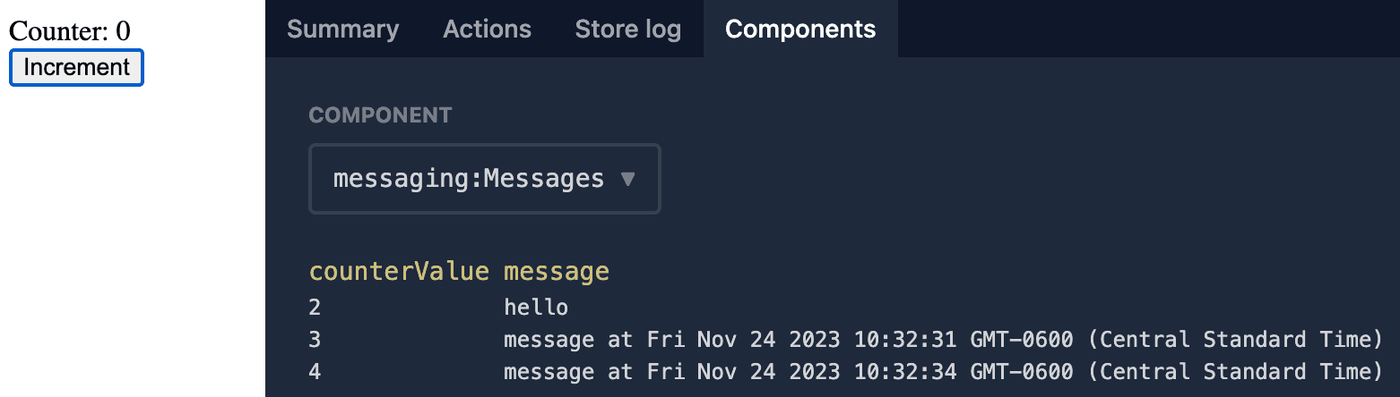Select the counterValue 3 cell

[315, 340]
